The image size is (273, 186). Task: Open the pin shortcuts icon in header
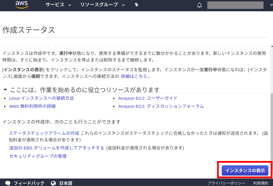(136, 5)
